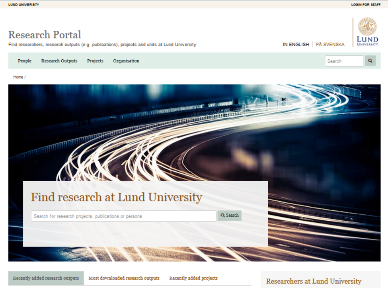Open the People menu
The height and width of the screenshot is (288, 388).
25,61
